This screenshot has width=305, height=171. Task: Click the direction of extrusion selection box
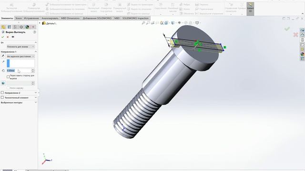pyautogui.click(x=20, y=63)
